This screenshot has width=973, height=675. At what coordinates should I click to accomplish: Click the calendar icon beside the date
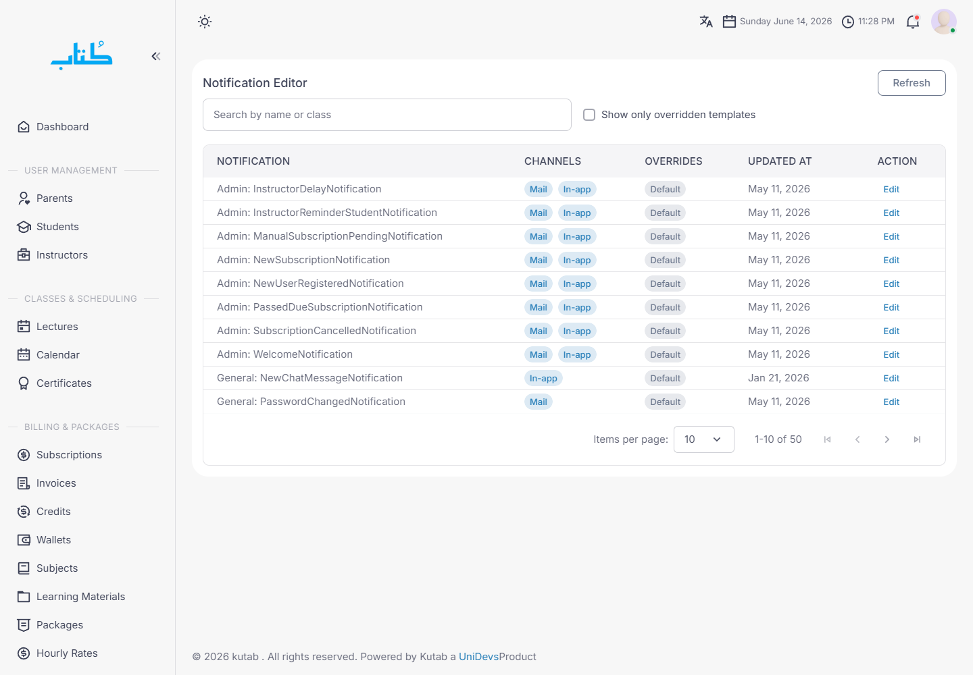pyautogui.click(x=729, y=22)
